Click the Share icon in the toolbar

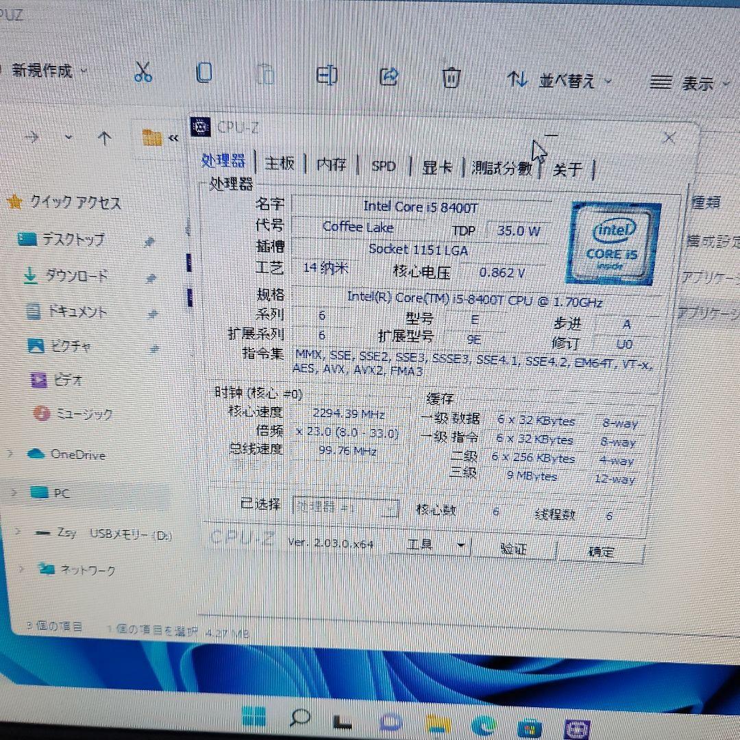[388, 76]
